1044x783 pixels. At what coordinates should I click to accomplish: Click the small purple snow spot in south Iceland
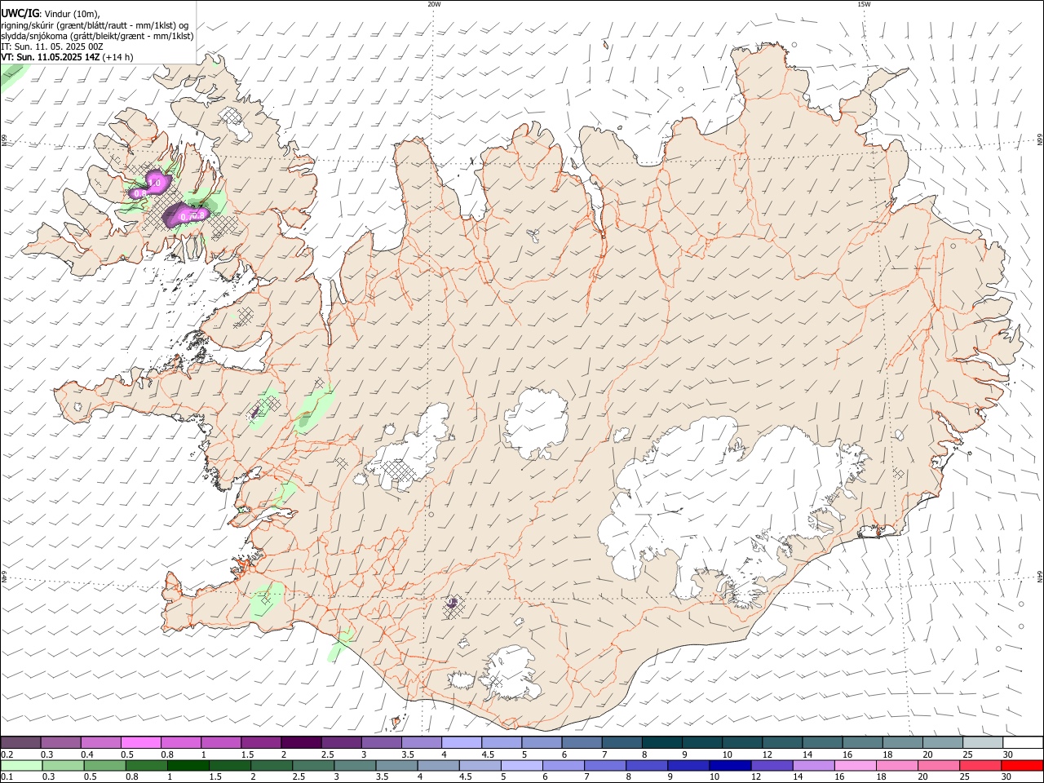452,604
